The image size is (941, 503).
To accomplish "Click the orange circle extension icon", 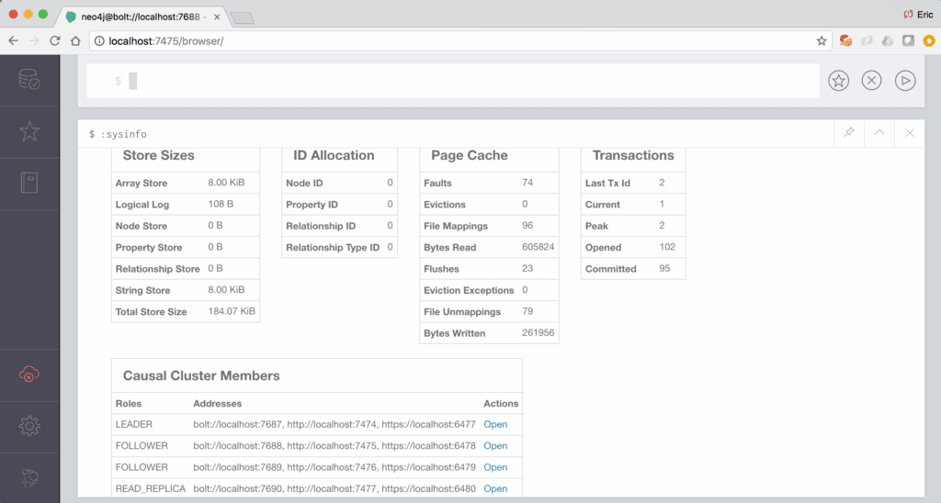I will coord(929,40).
